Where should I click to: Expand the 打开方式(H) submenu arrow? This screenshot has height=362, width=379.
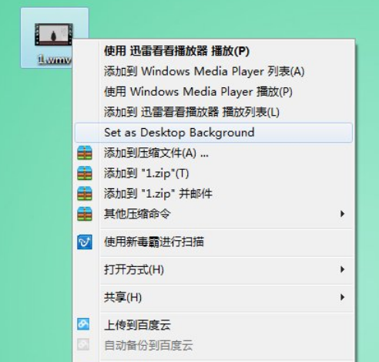[342, 269]
